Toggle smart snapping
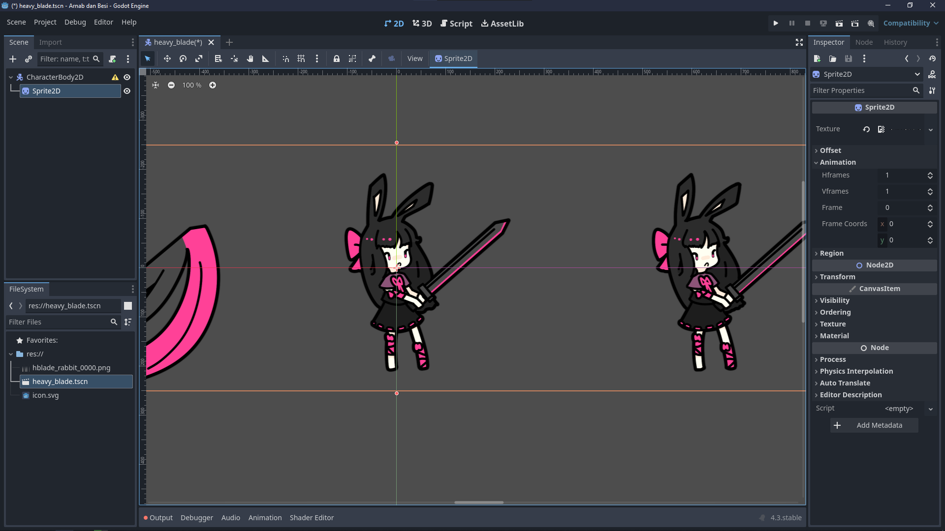945x531 pixels. 285,59
